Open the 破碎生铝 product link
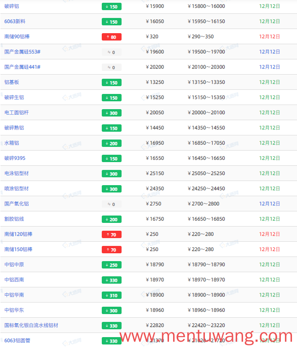 click(14, 97)
